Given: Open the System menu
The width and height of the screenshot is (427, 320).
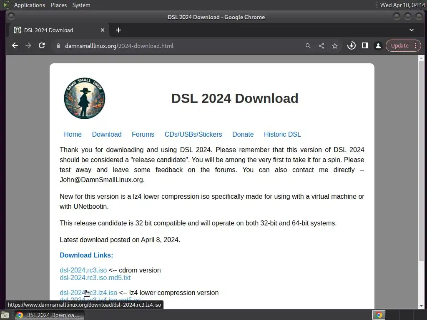Looking at the screenshot, I should (x=81, y=5).
